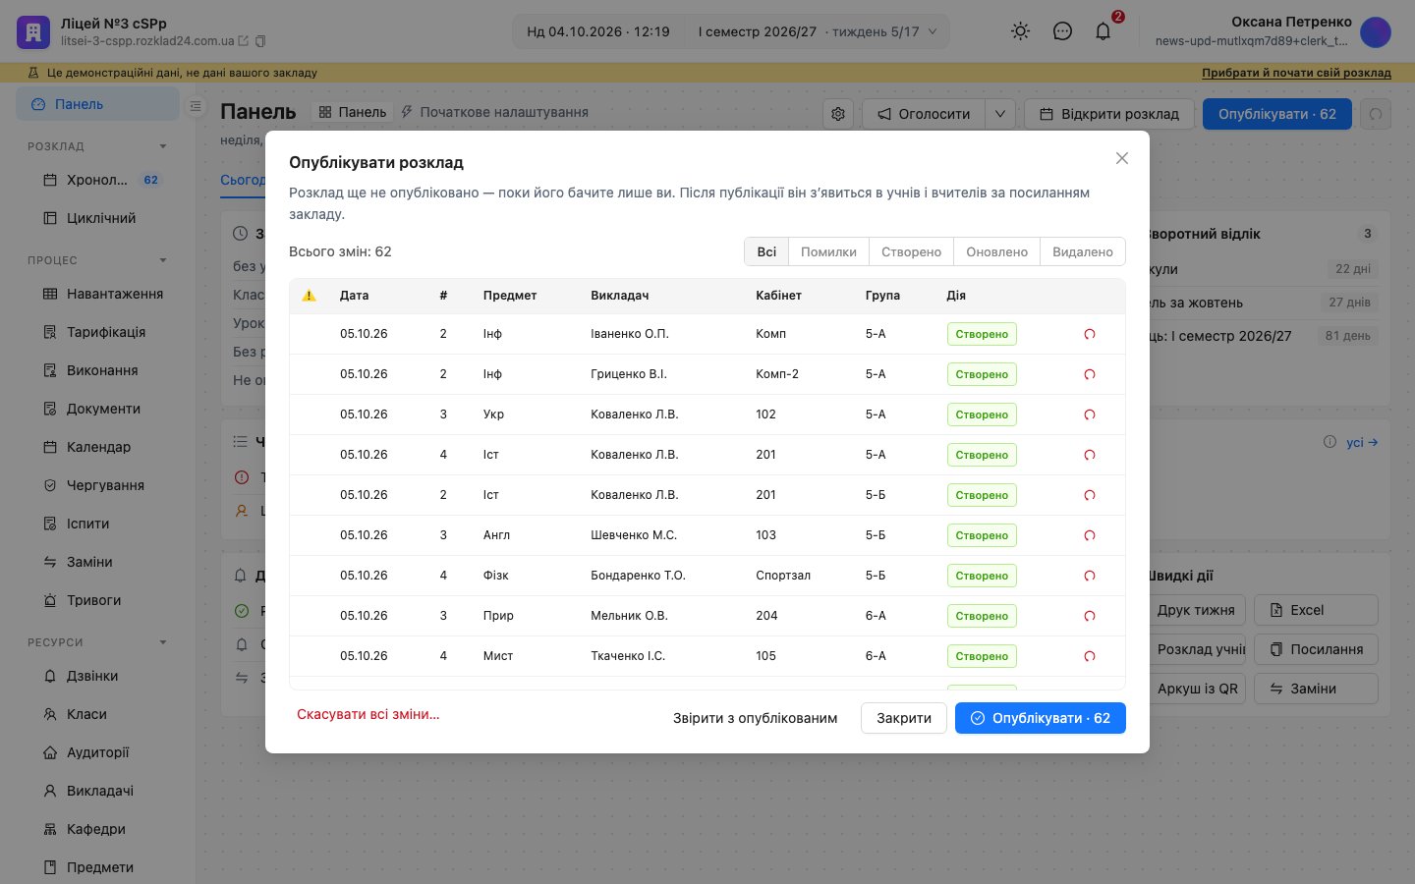Confirm with Опублікувати · 62 dialog button
The height and width of the screenshot is (884, 1415).
tap(1041, 718)
